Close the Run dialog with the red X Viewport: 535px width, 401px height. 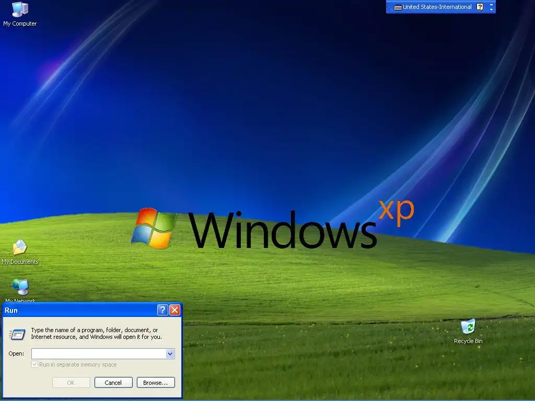(x=175, y=310)
